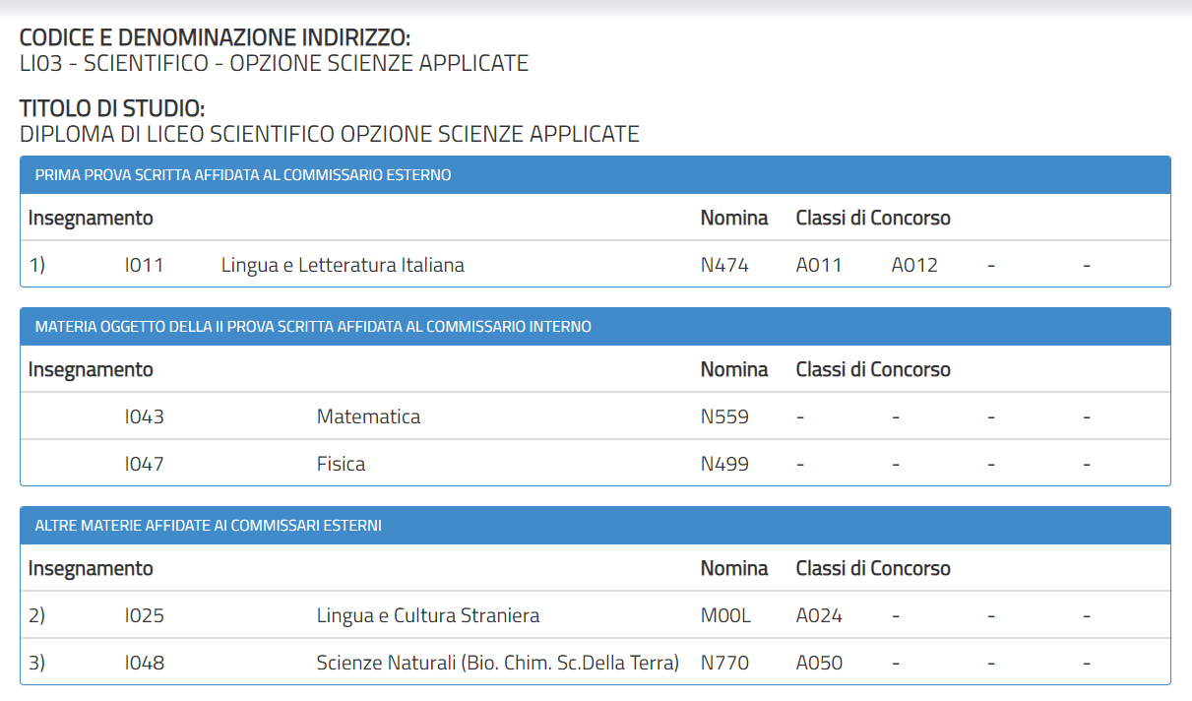Select the Lingua e Letteratura Italiana subject
Image resolution: width=1192 pixels, height=701 pixels.
[x=343, y=265]
